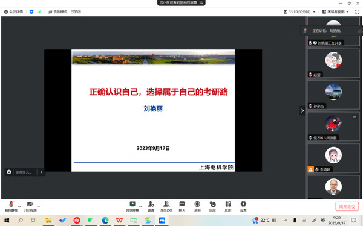Toggle fullscreen mode icon at top right
The image size is (363, 226).
(x=357, y=12)
